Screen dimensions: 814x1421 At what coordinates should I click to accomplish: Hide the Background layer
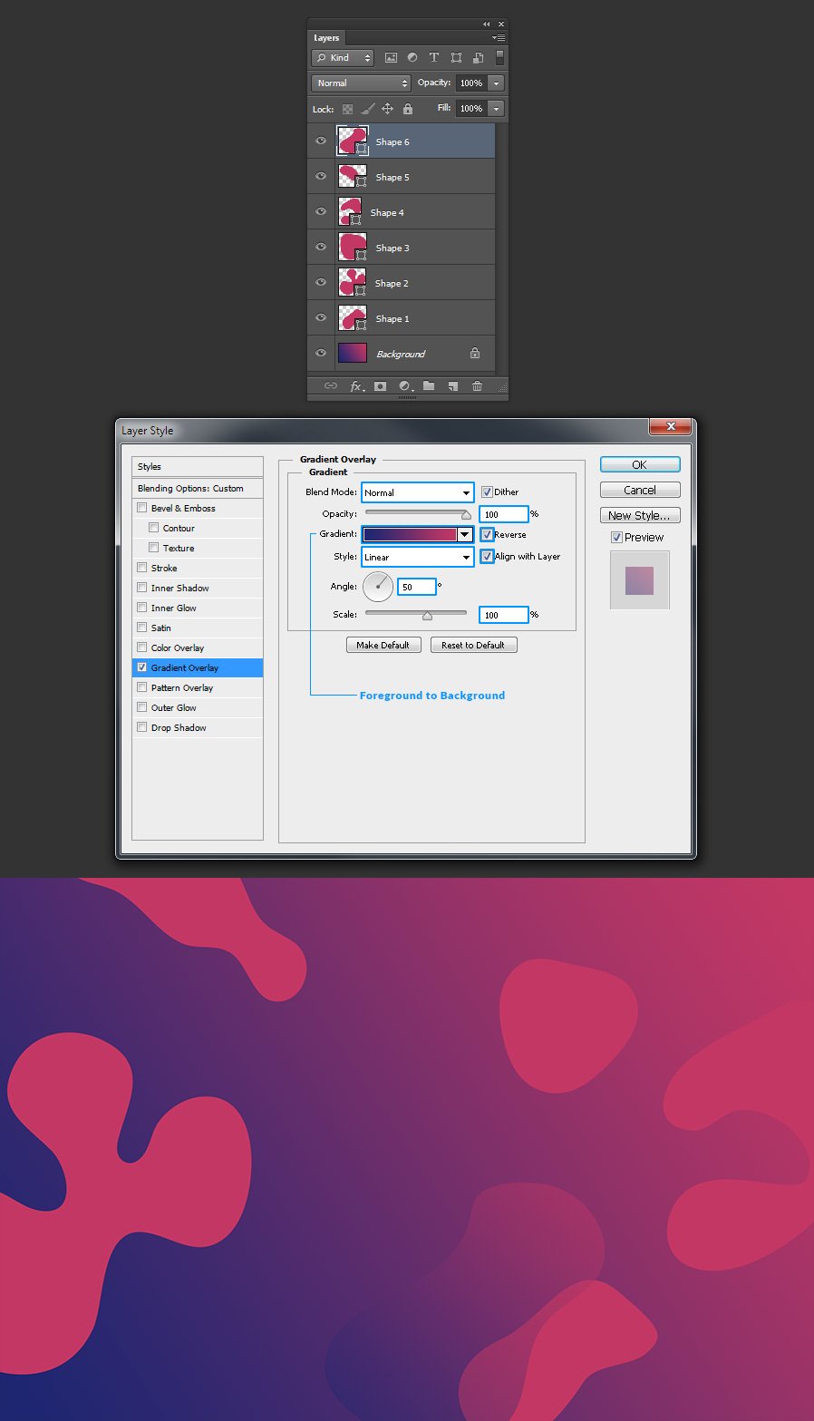tap(321, 354)
